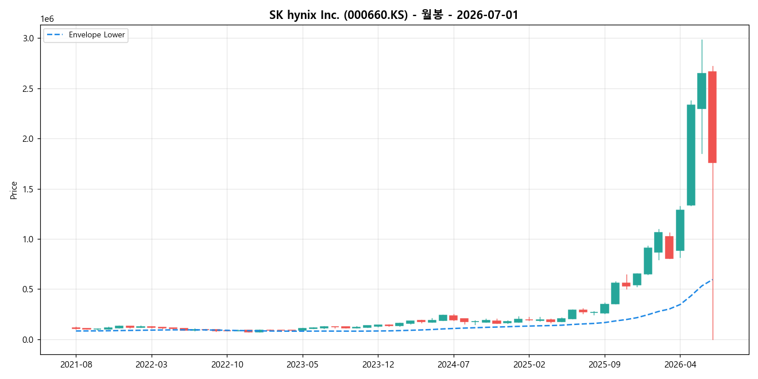Screen dimensions: 758x379
Task: Click the 2.5 y-axis tick label
Action: tap(29, 88)
